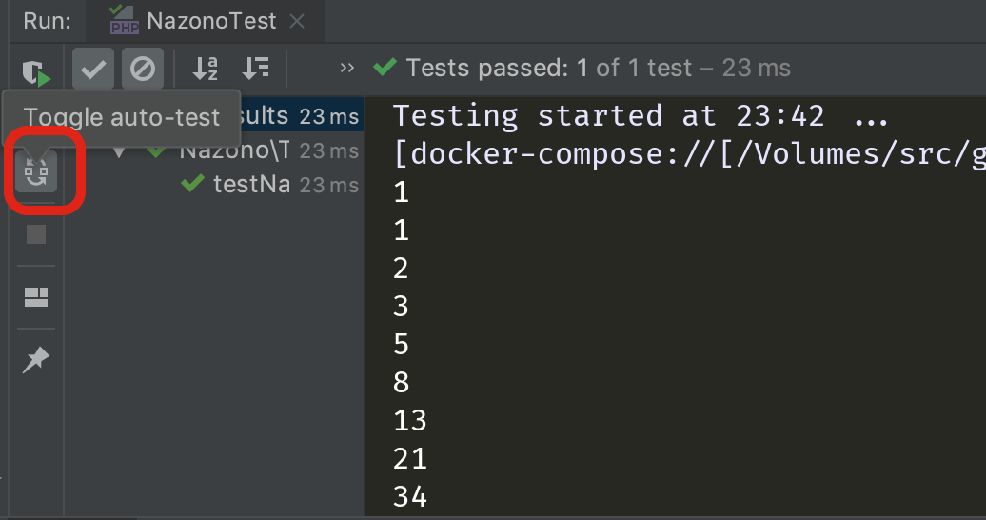Toggle the auto-test button
986x520 pixels.
point(36,171)
